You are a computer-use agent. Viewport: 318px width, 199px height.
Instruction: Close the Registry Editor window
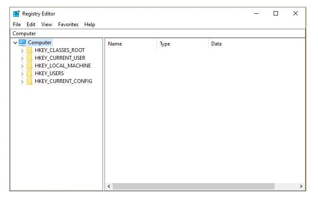pyautogui.click(x=296, y=14)
